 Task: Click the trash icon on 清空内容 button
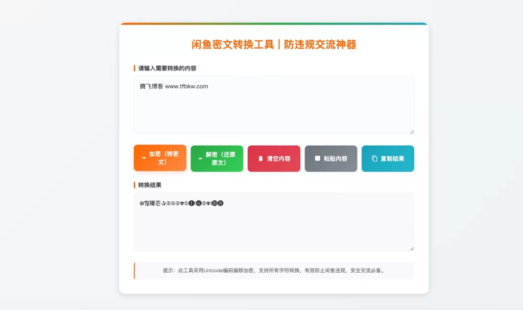click(x=260, y=157)
